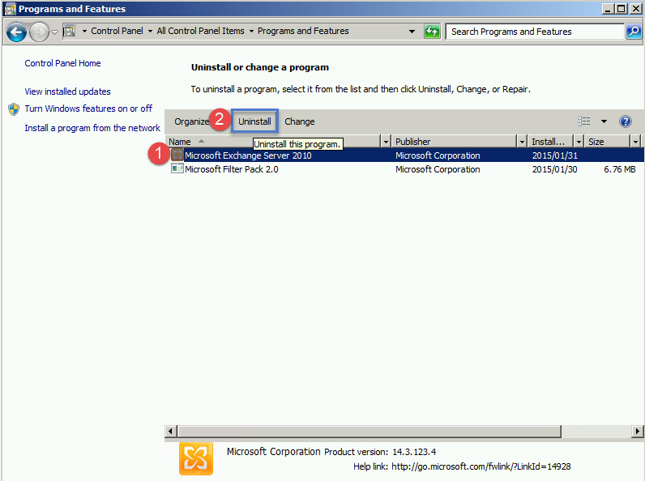Screen dimensions: 645x481
Task: Open Control Panel Home link
Action: tap(62, 63)
